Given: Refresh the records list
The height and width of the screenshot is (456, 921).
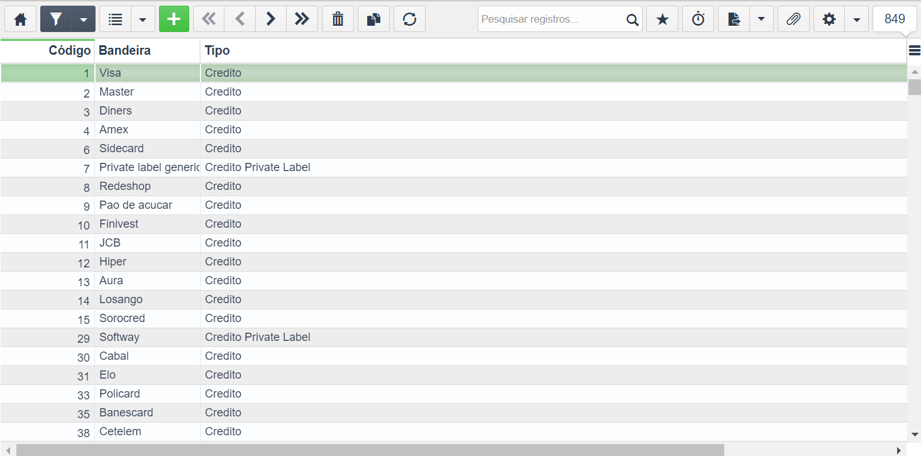Looking at the screenshot, I should (409, 19).
